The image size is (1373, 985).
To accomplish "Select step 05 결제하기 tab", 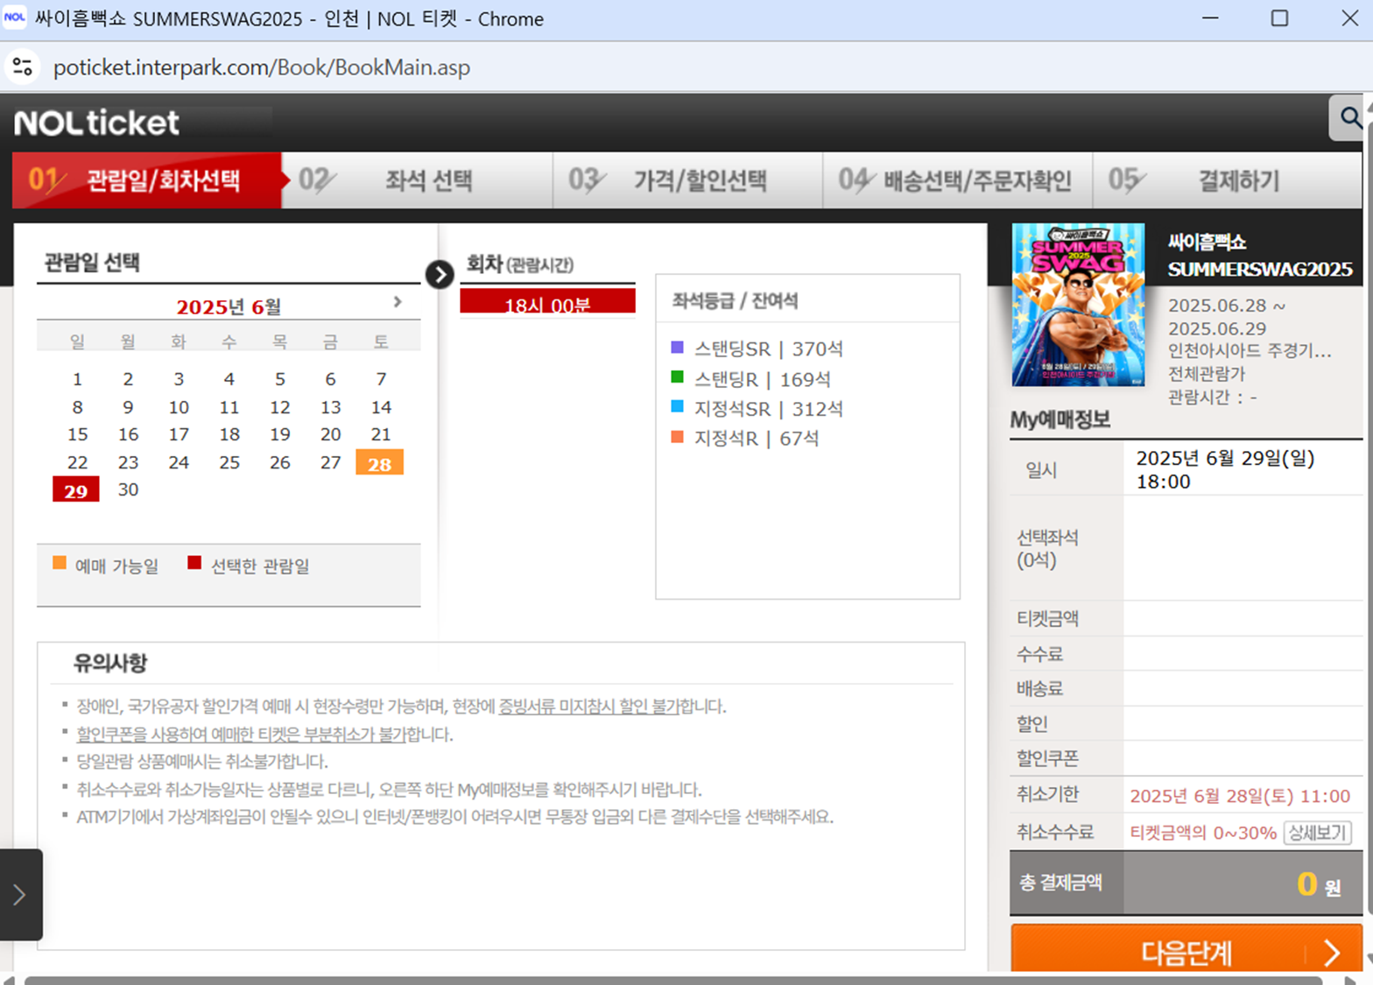I will (1228, 180).
